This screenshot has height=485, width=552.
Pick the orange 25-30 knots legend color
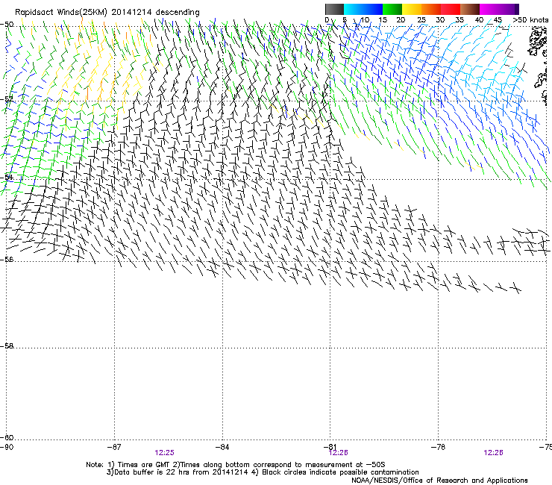click(431, 9)
